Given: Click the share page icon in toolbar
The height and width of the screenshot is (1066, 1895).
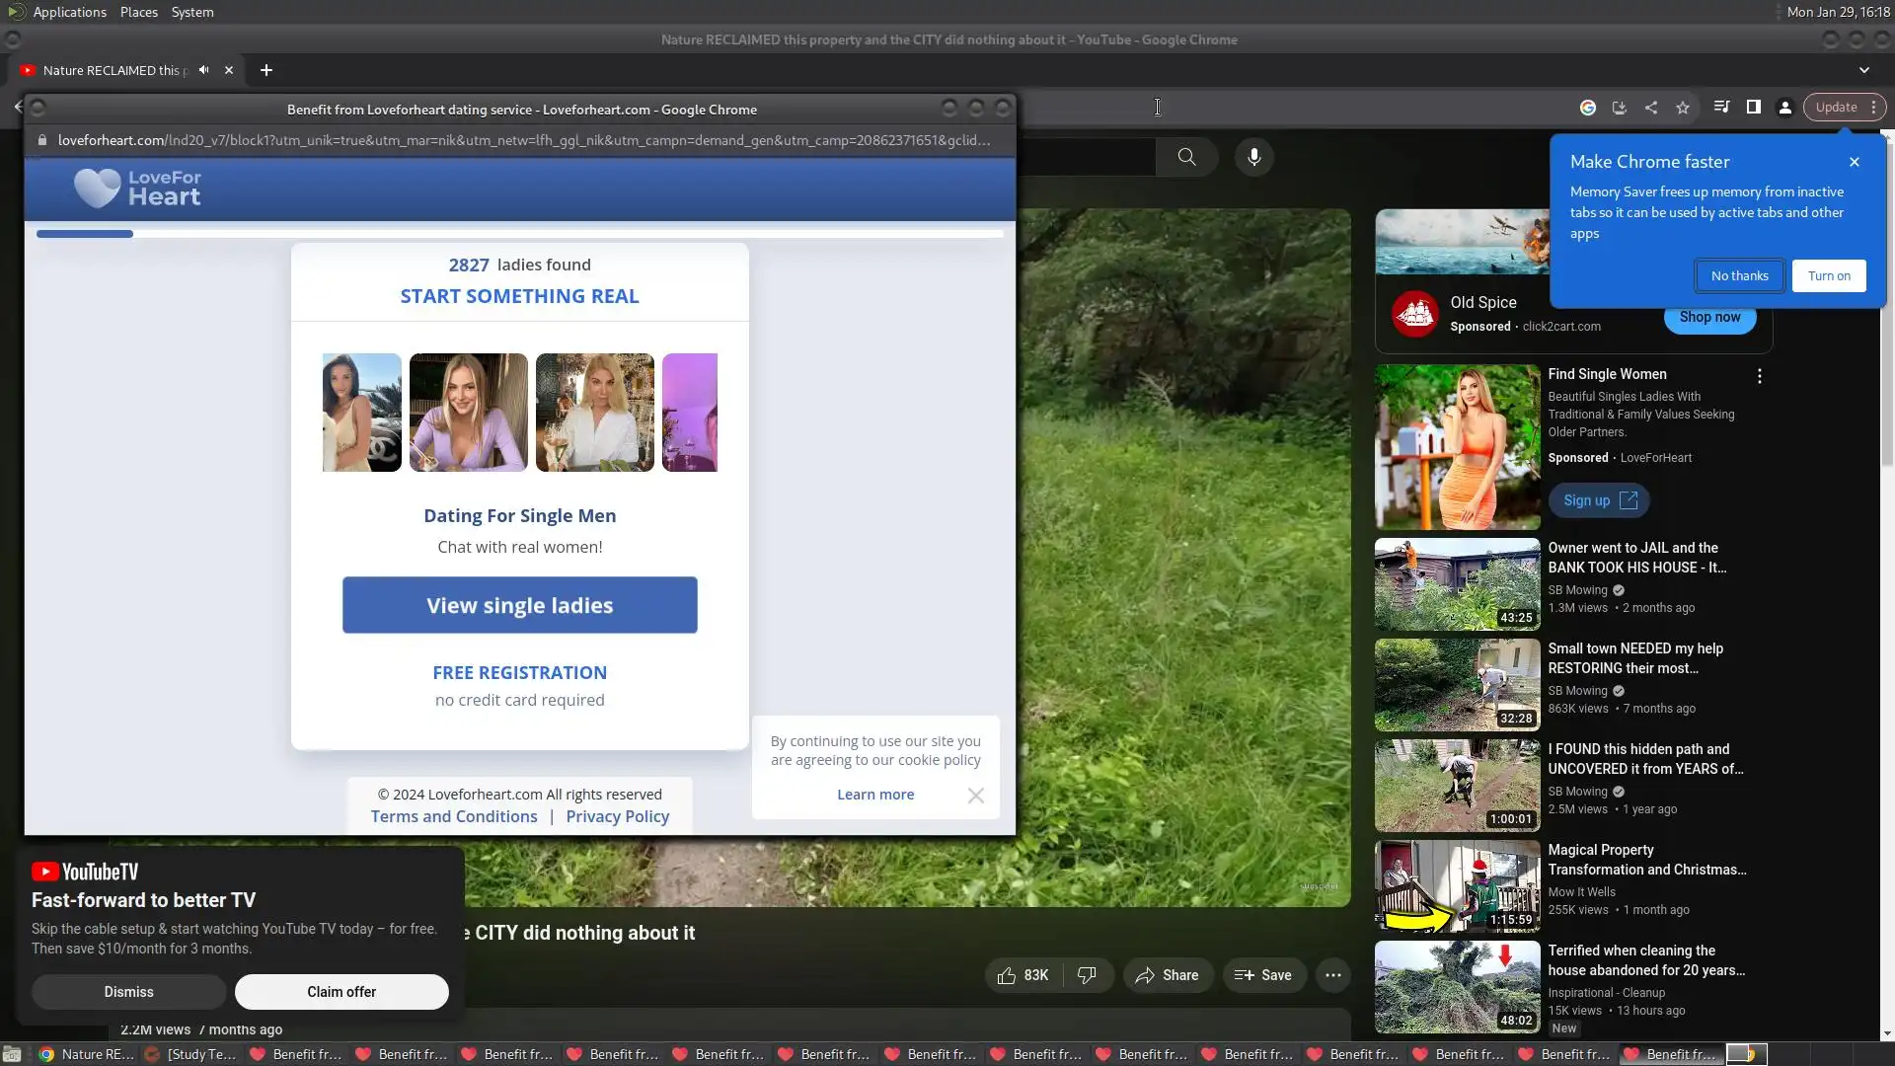Looking at the screenshot, I should 1651,108.
